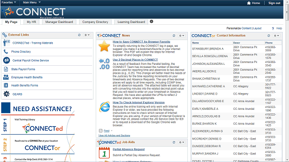The height and width of the screenshot is (162, 289).
Task: Open Job Aids settings dropdown
Action: click(x=182, y=142)
